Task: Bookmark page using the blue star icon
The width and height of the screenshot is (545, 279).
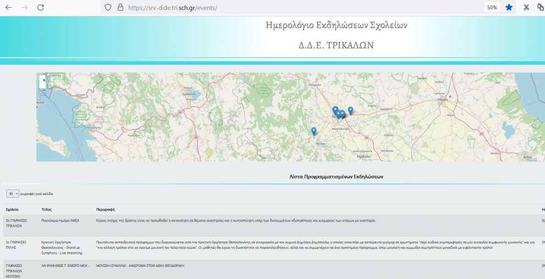Action: (509, 8)
